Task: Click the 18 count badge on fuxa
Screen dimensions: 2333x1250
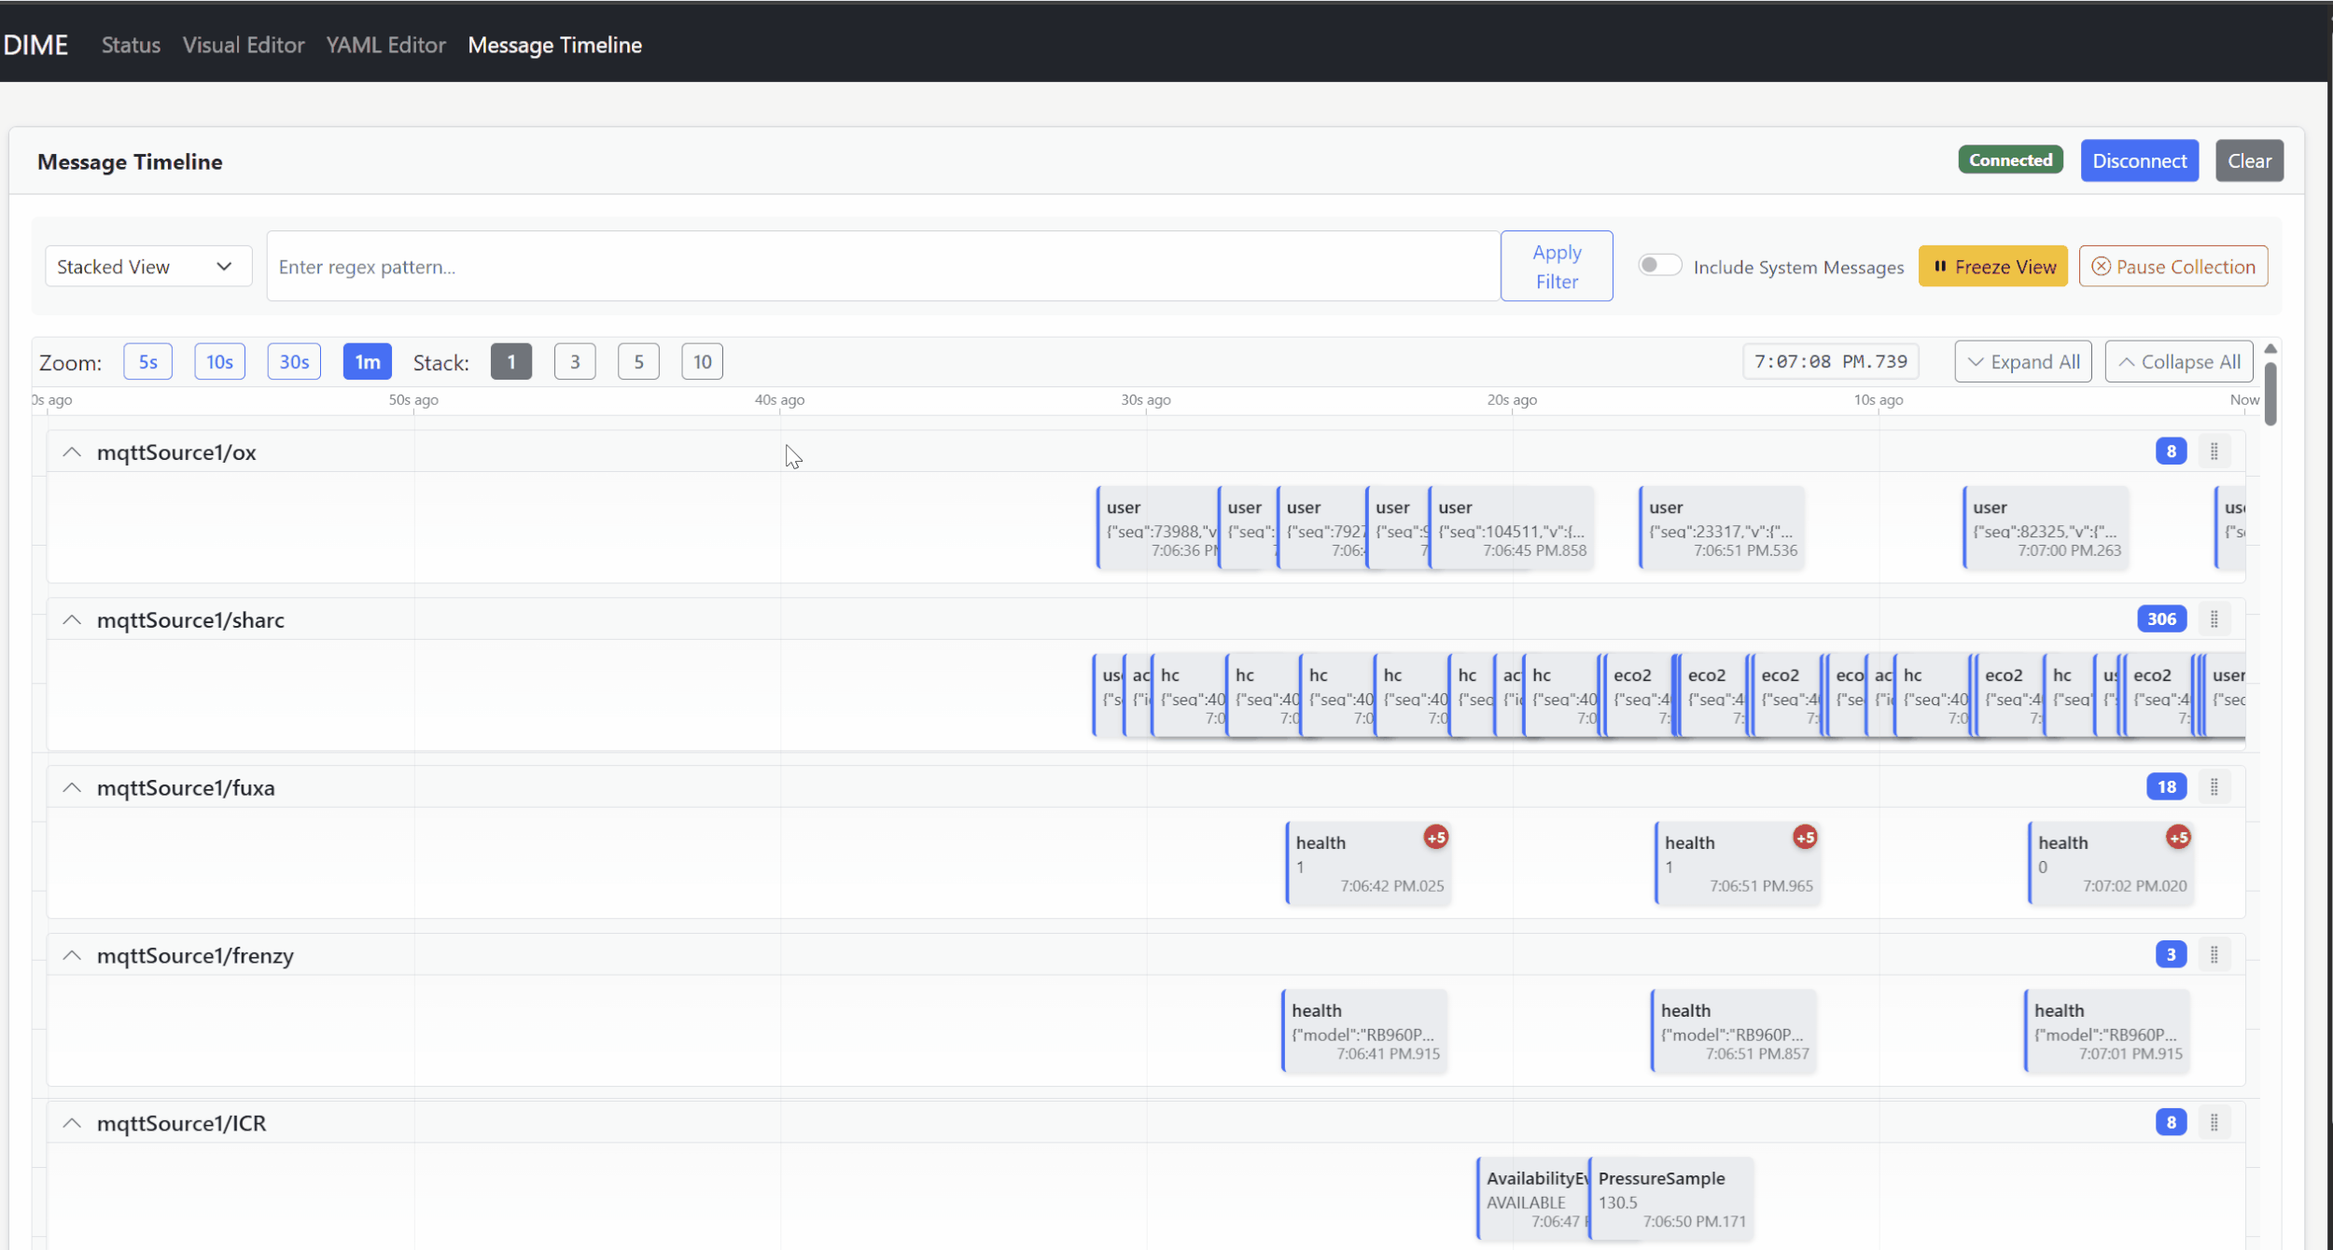Action: click(x=2166, y=787)
